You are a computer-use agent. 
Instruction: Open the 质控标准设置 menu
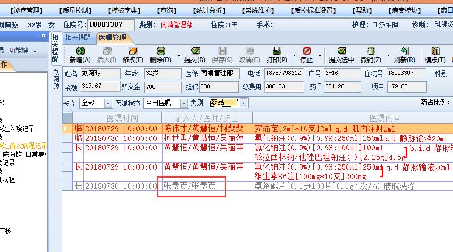pos(313,11)
